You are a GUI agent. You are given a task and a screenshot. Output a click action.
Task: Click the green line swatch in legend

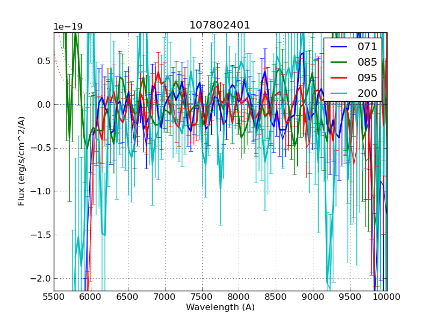pos(339,62)
